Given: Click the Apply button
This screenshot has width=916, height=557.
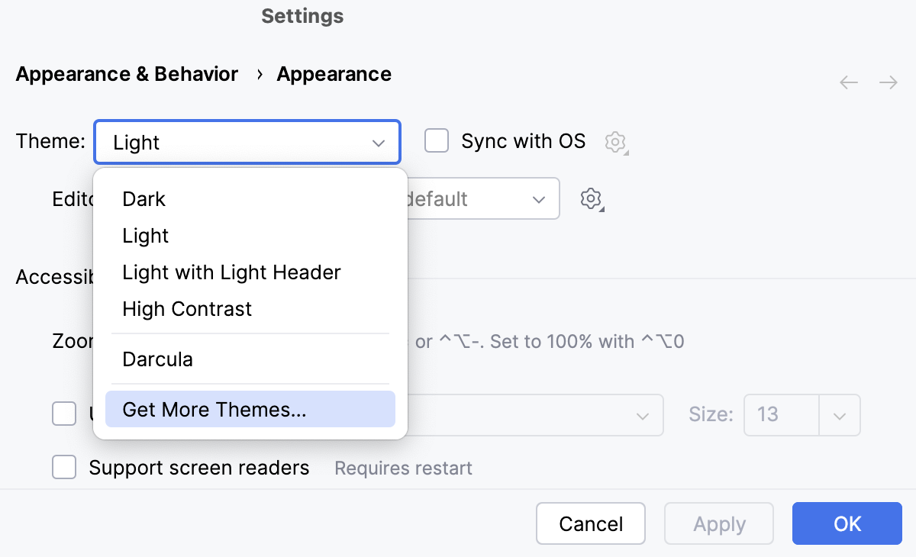Looking at the screenshot, I should (718, 524).
